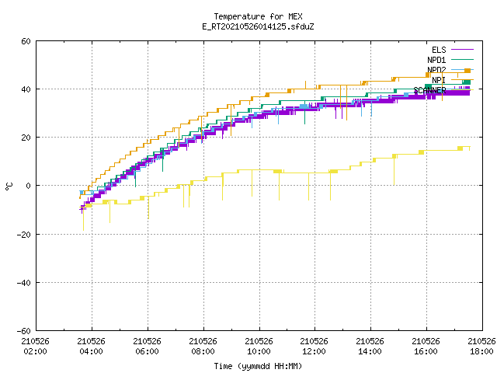
Task: Click the filename 'E_RT20210526014125.sfduZ' subtitle
Action: tap(258, 26)
